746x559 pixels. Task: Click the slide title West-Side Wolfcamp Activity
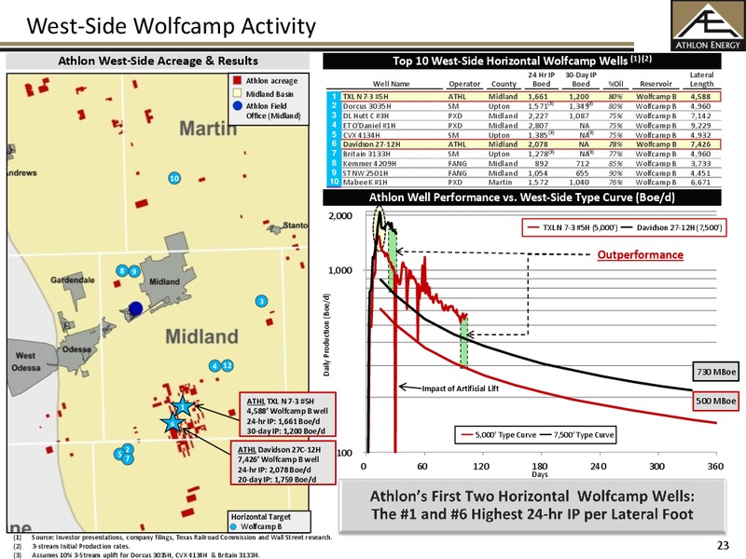172,26
